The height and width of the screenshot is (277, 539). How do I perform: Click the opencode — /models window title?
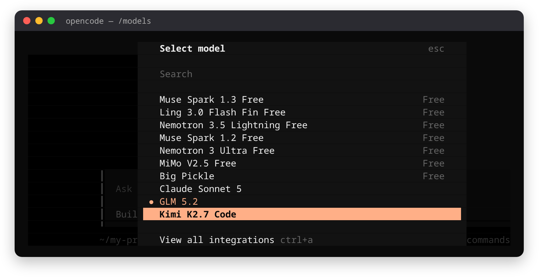point(108,21)
